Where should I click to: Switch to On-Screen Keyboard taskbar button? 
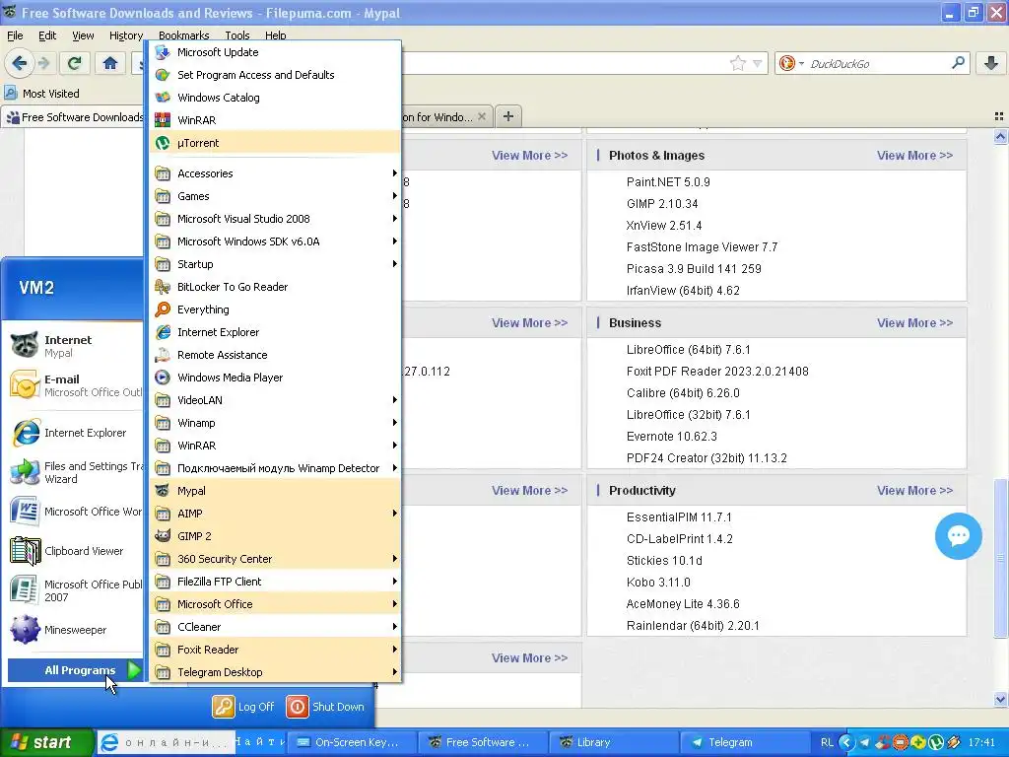point(352,742)
